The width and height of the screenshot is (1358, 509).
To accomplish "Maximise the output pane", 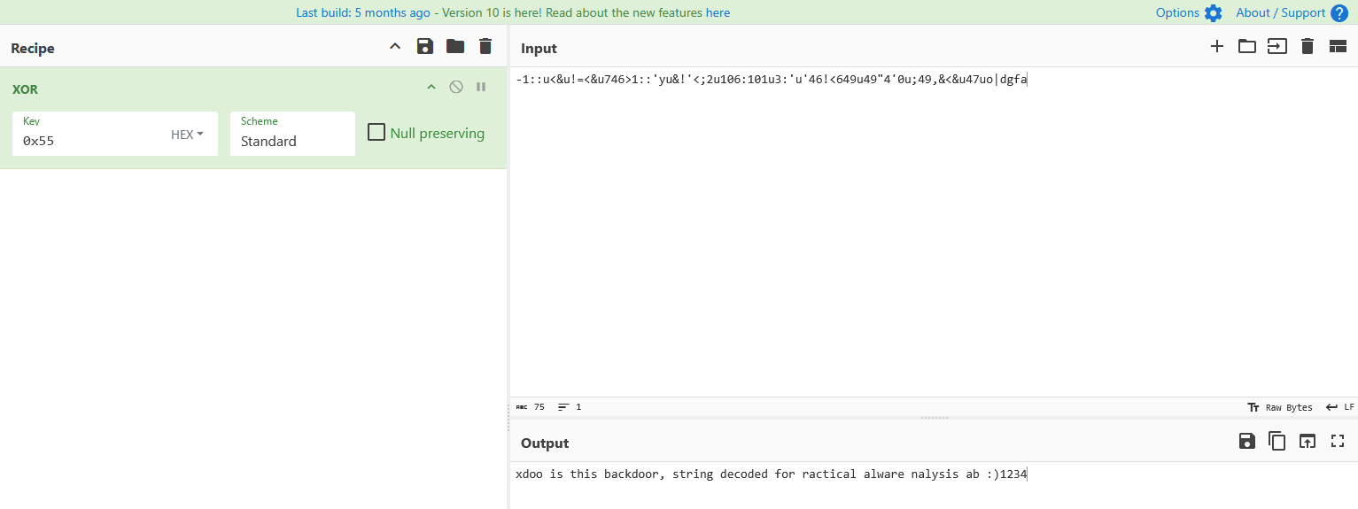I will tap(1338, 441).
